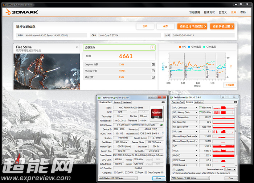
Task: Click the Sensors list scrollbar down arrow
Action: (236, 166)
